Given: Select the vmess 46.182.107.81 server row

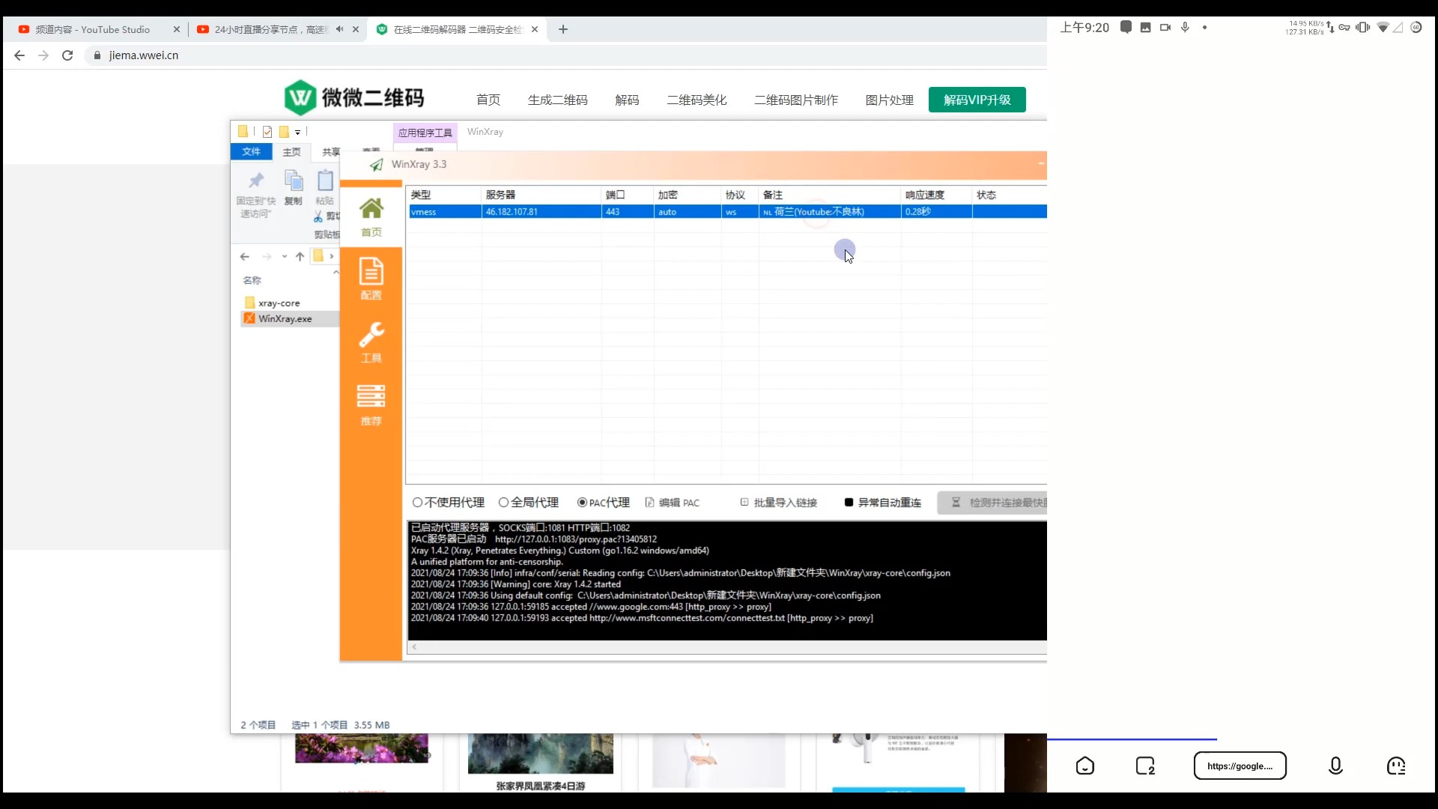Looking at the screenshot, I should pos(726,212).
